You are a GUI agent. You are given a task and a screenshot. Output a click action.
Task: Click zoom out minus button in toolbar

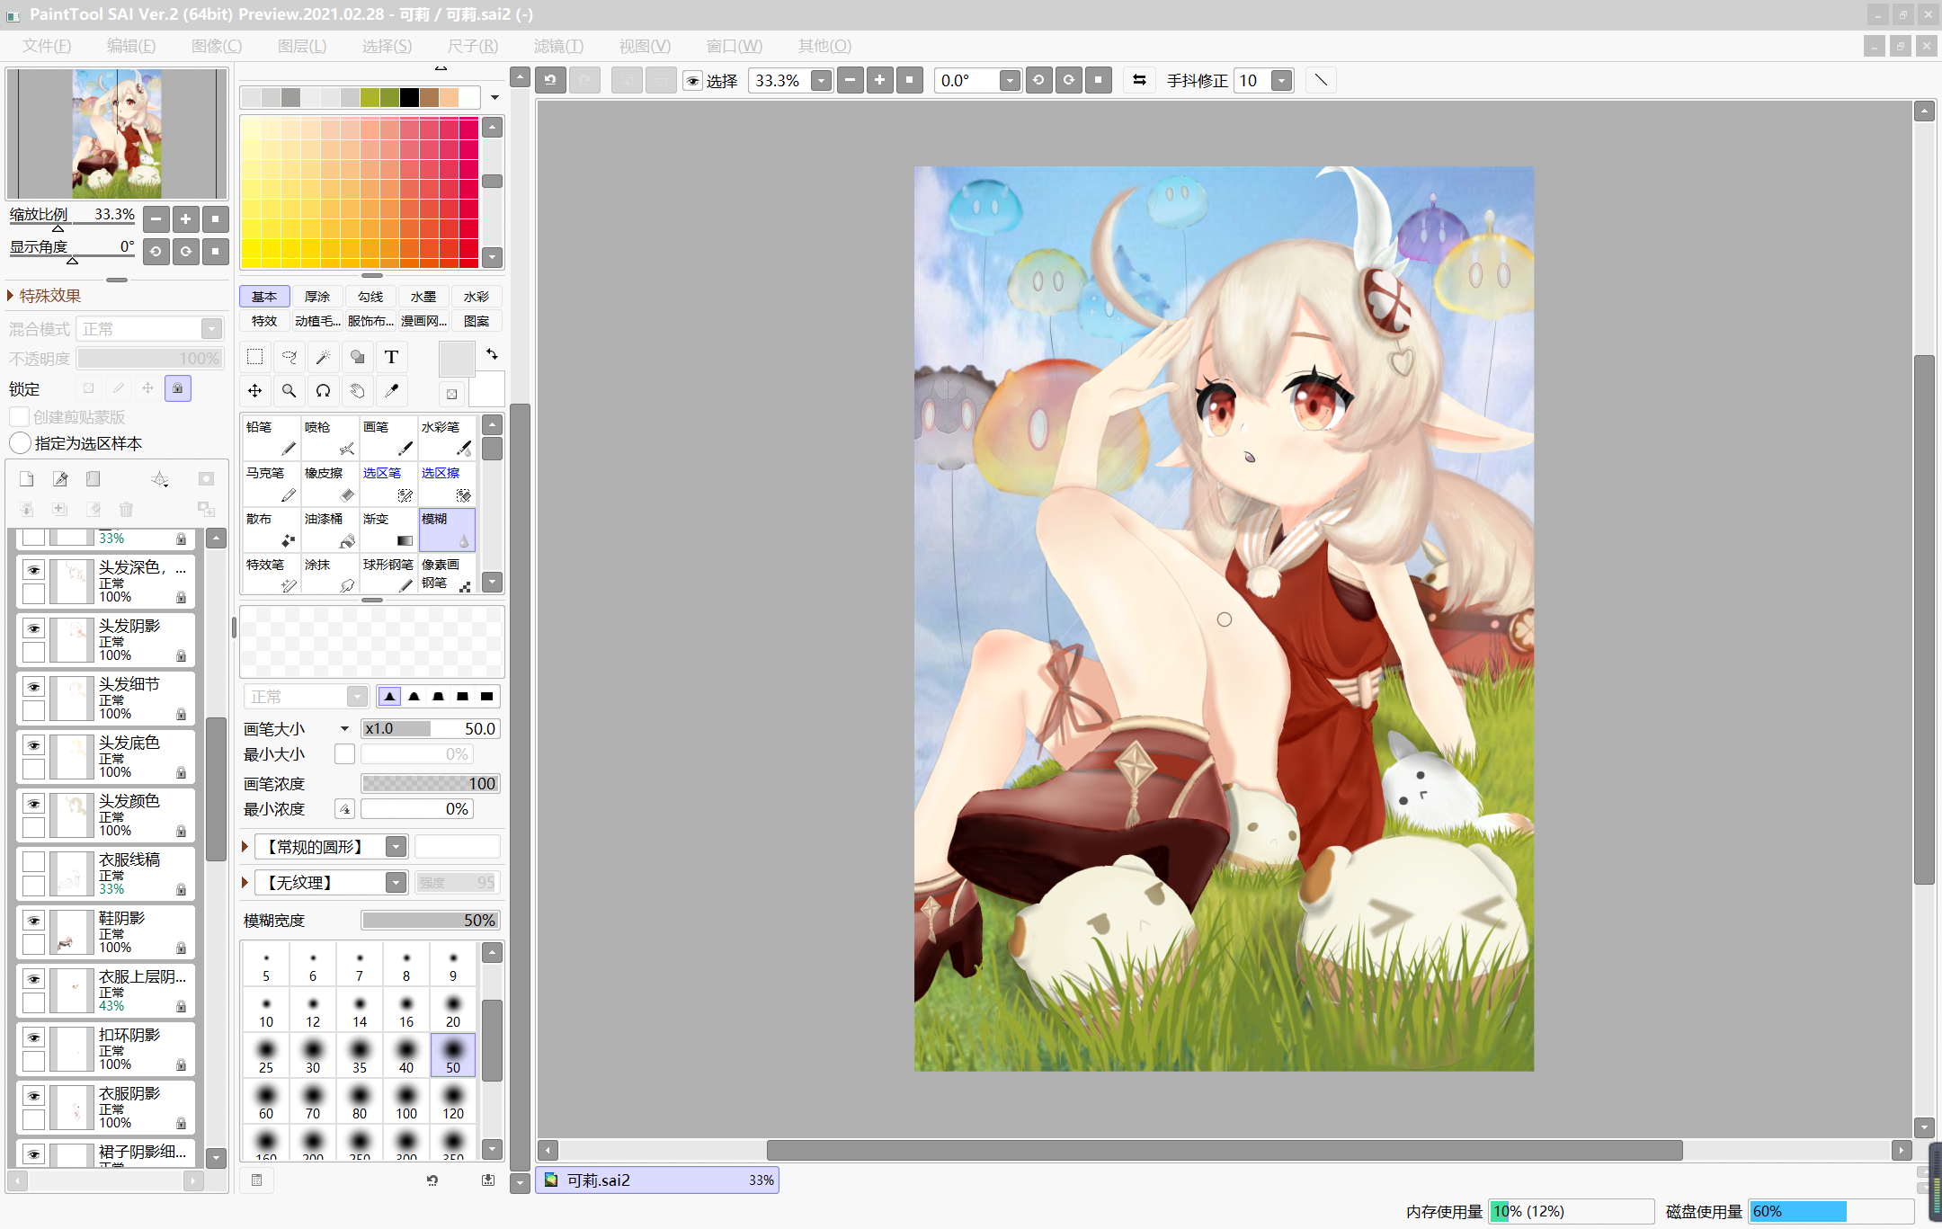pyautogui.click(x=851, y=80)
